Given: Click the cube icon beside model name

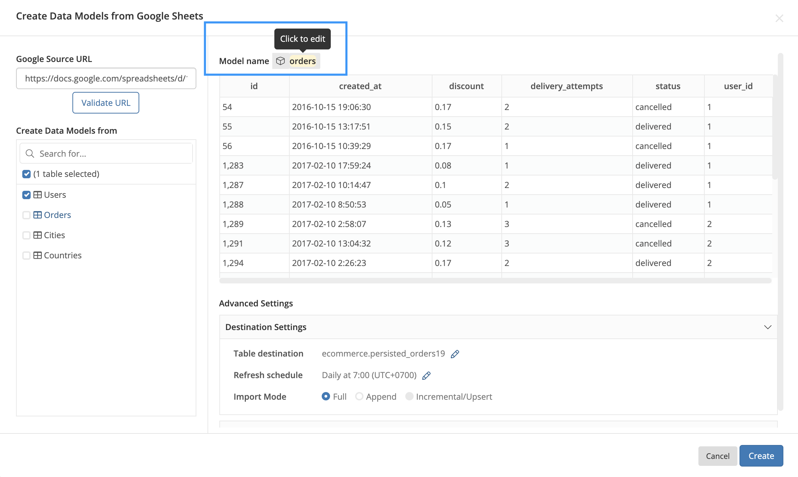Looking at the screenshot, I should pyautogui.click(x=280, y=61).
